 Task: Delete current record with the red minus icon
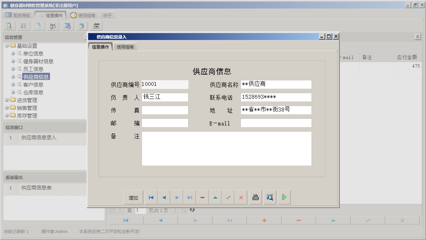(202, 197)
